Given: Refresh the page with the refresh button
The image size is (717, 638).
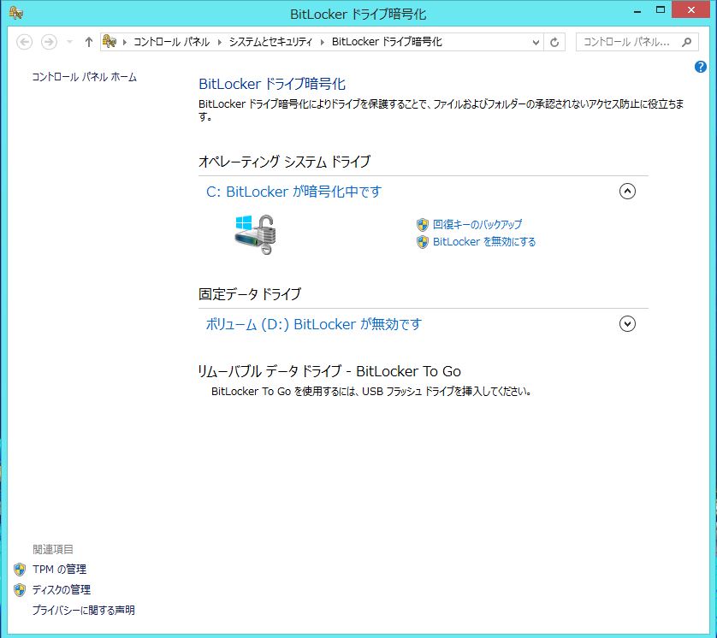Looking at the screenshot, I should coord(554,43).
